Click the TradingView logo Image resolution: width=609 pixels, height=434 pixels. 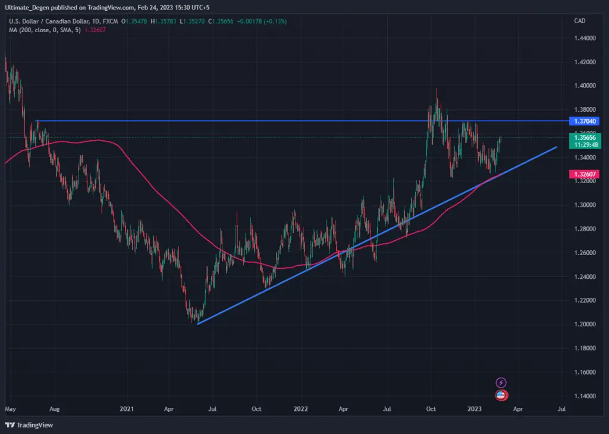[29, 425]
